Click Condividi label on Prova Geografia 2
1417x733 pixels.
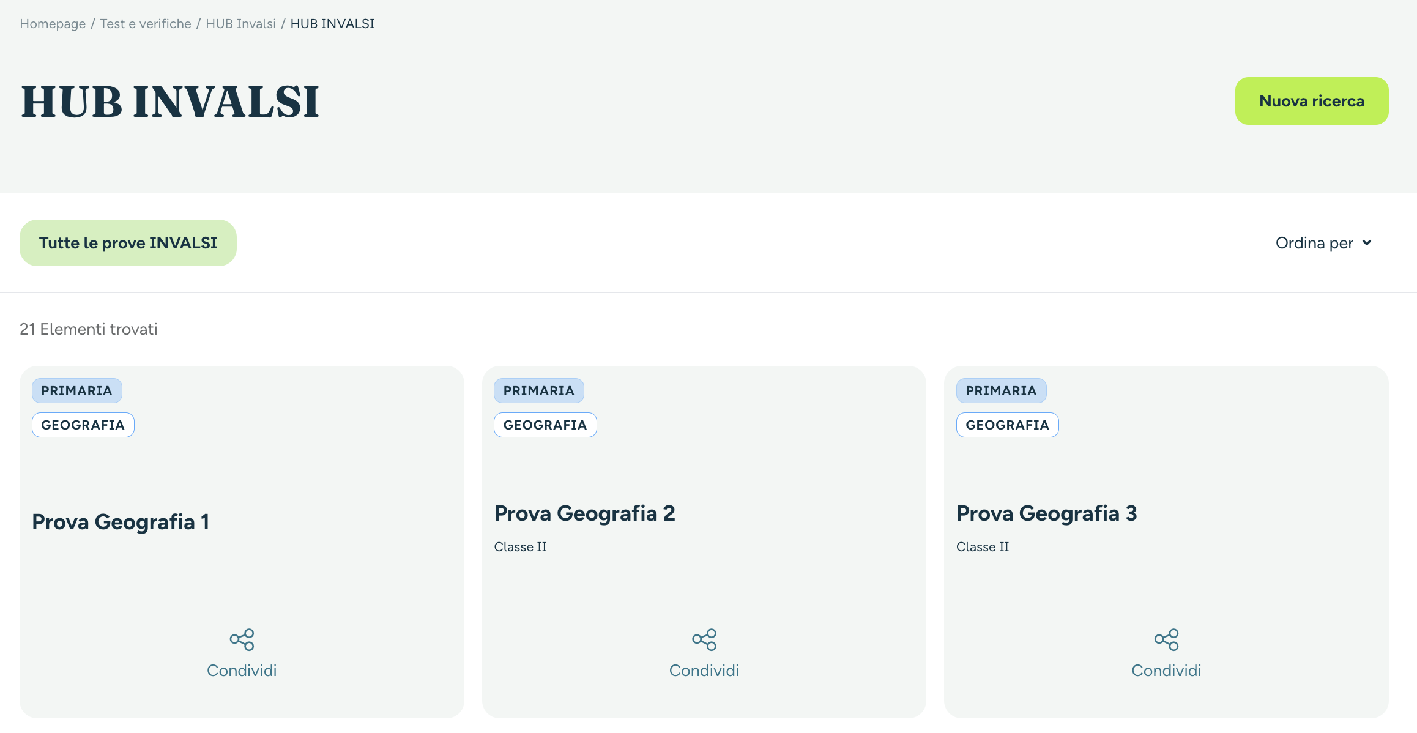click(704, 671)
